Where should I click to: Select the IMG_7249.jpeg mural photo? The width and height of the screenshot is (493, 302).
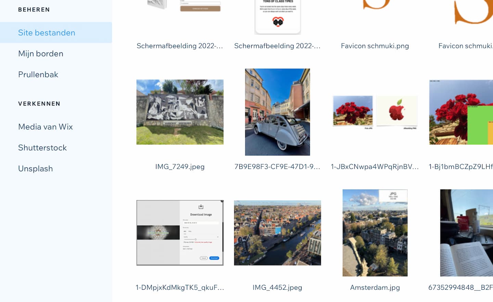click(180, 112)
